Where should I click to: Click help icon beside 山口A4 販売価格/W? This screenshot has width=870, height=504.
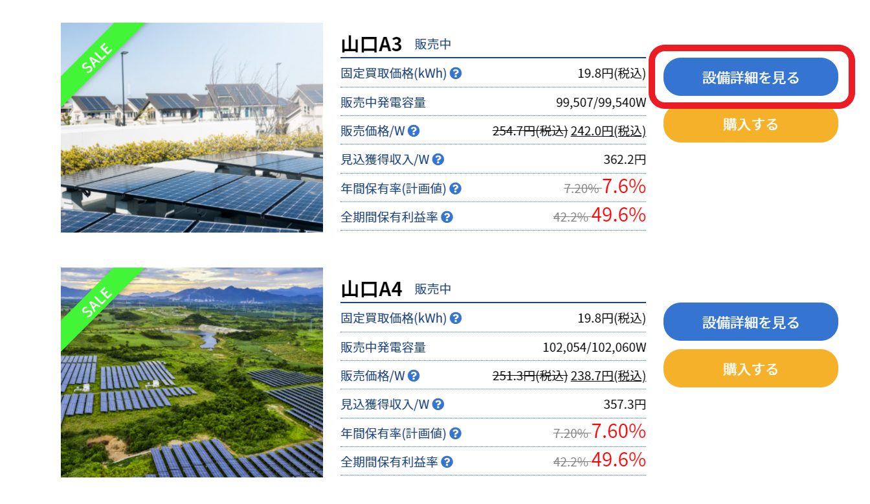[414, 376]
